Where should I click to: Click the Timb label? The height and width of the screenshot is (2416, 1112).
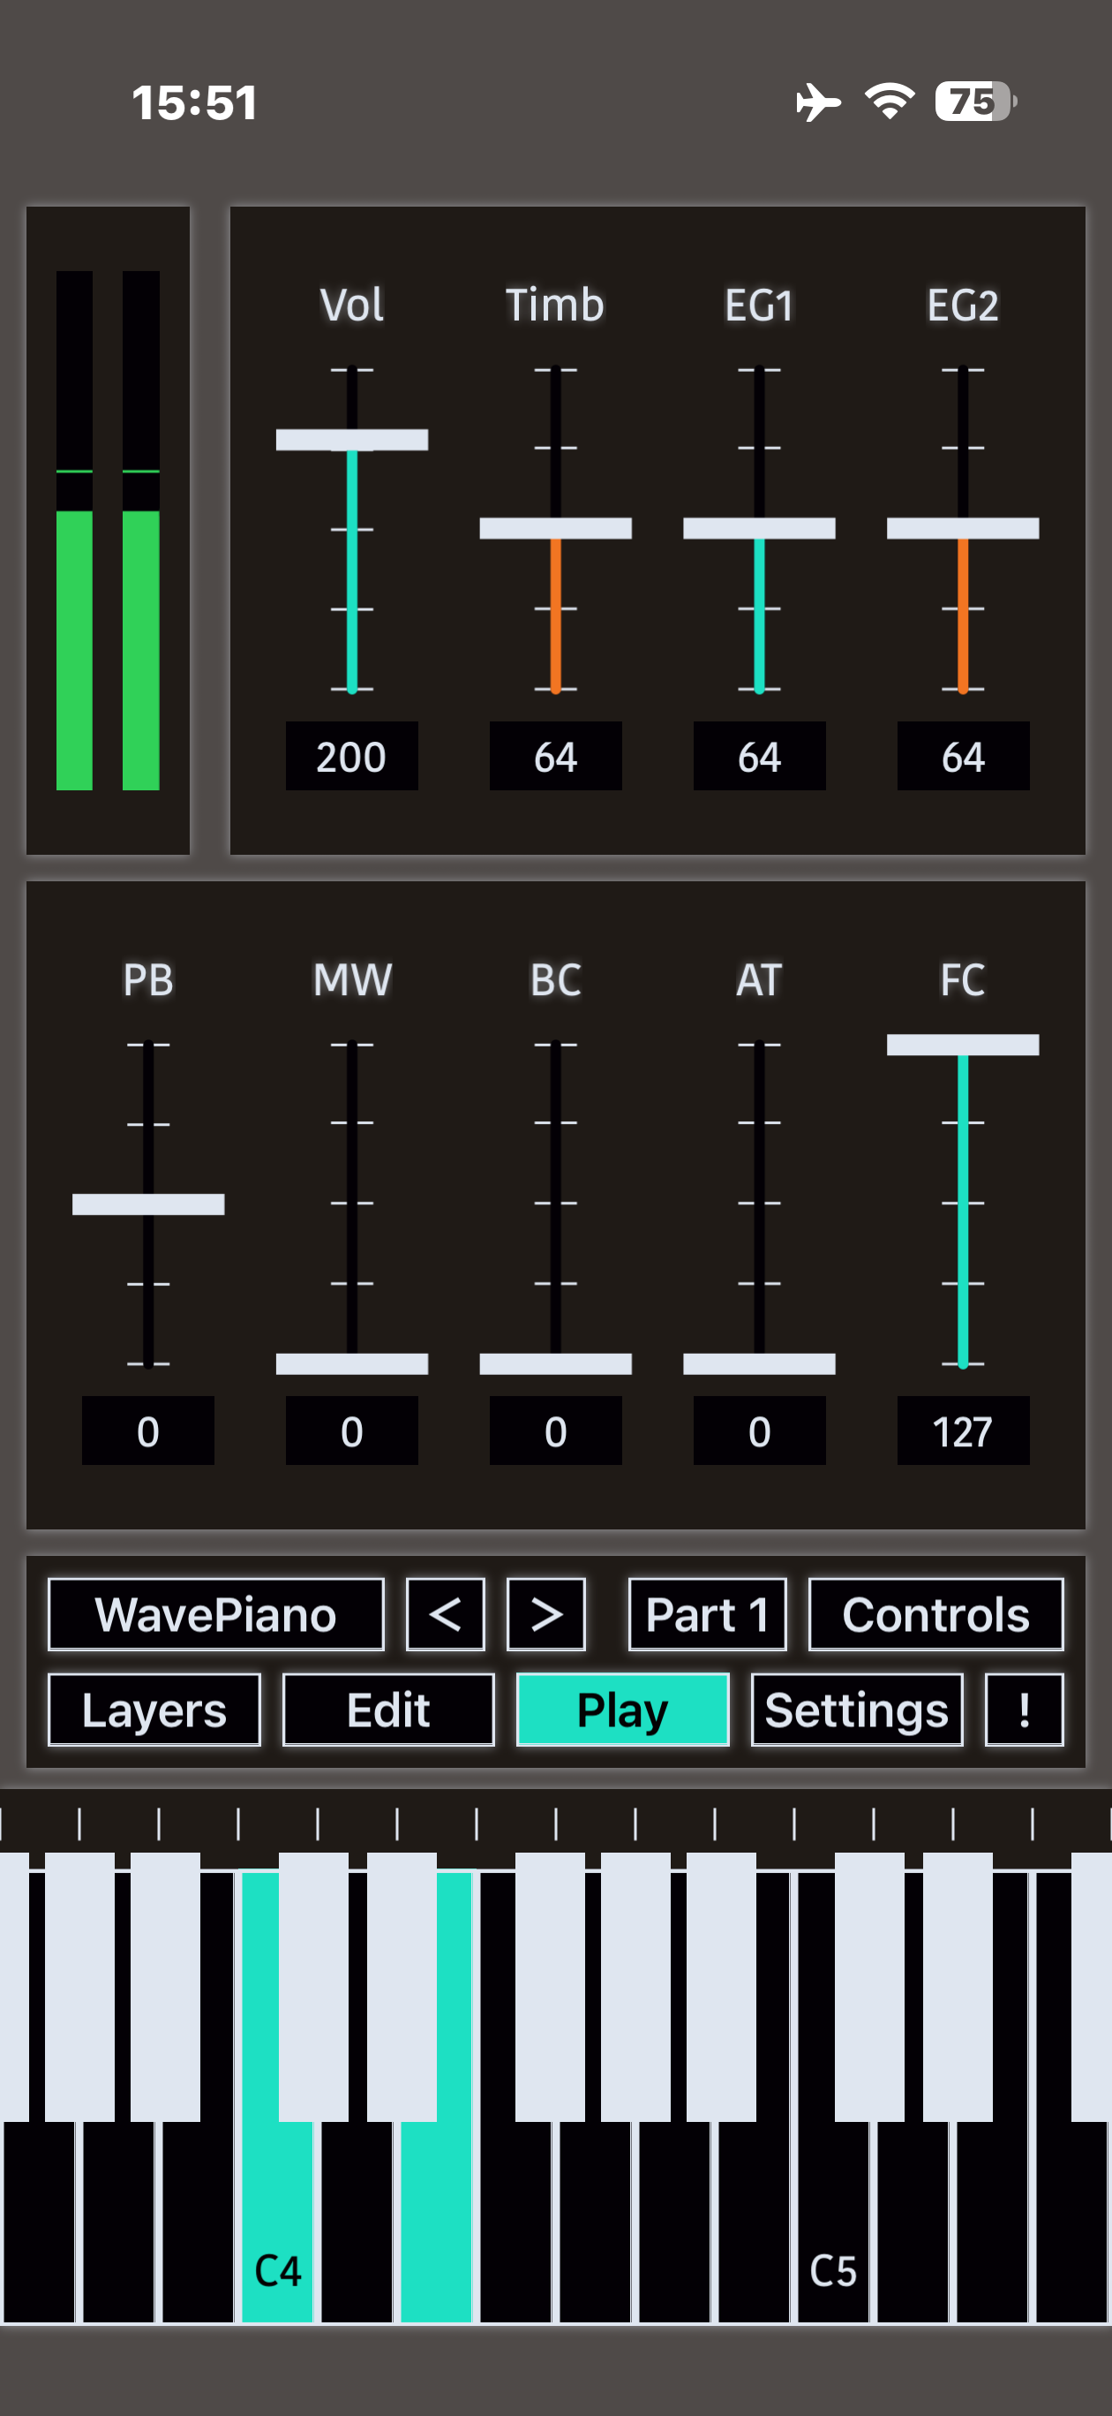coord(555,305)
